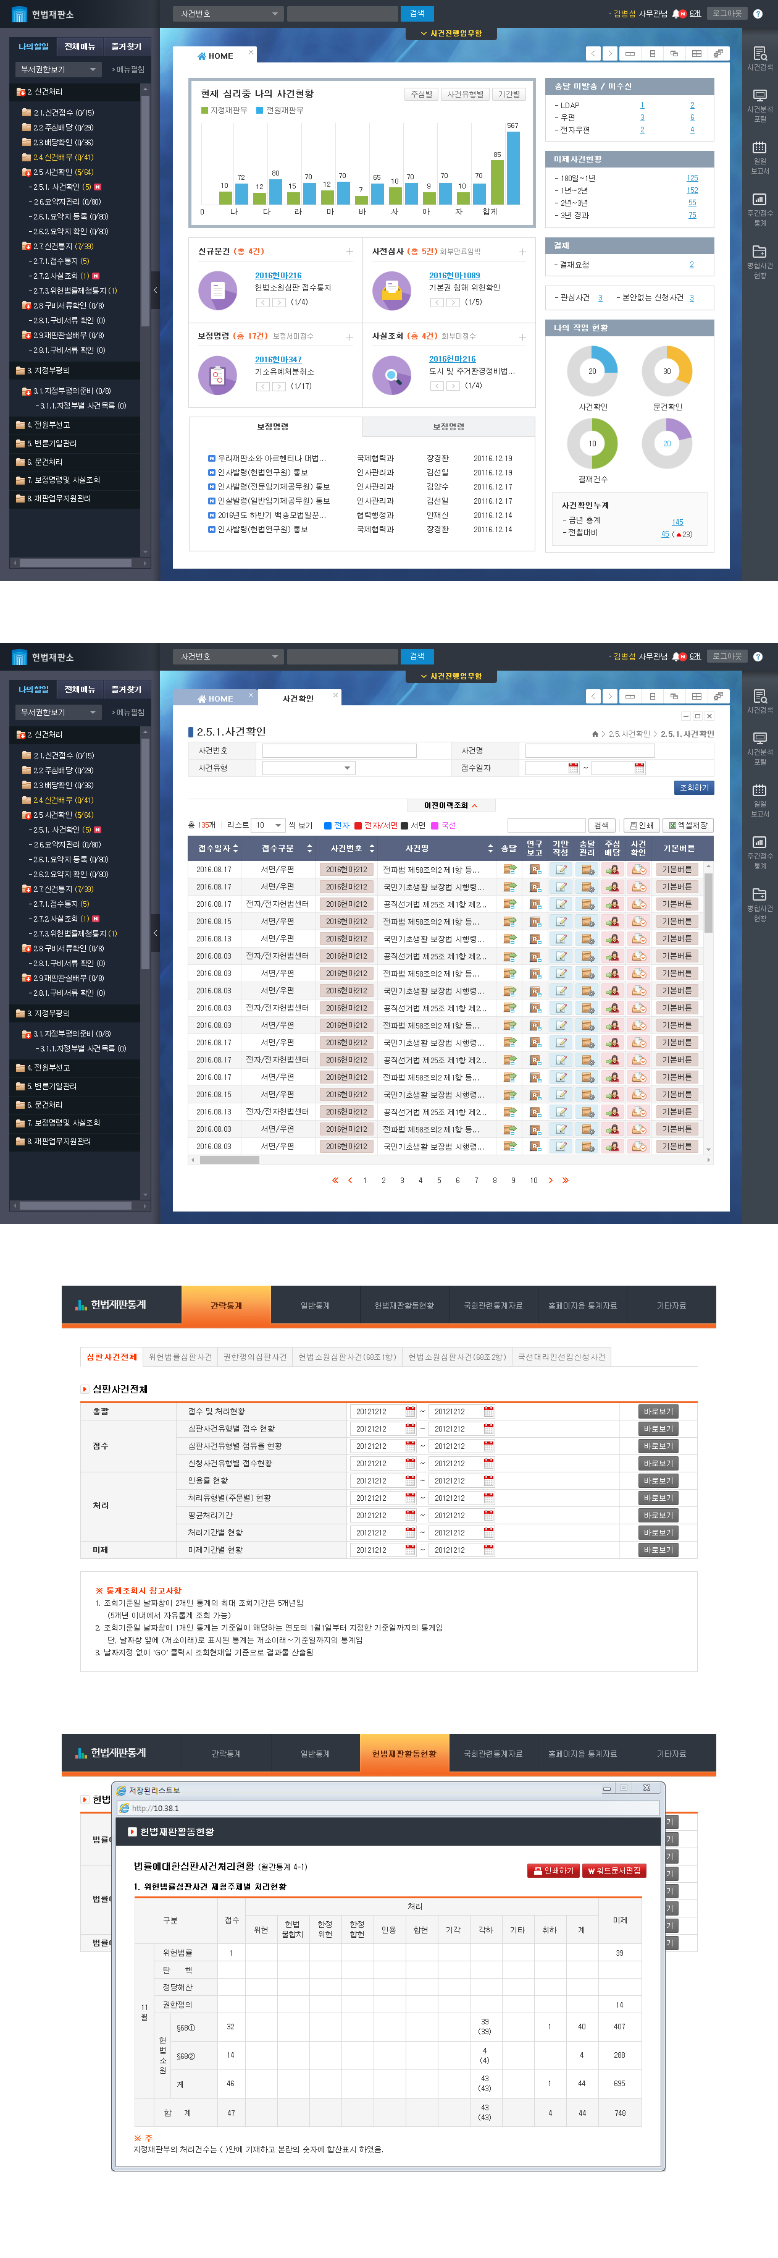Open 일반통계 menu on the 간략통계 page
The height and width of the screenshot is (2258, 778).
pyautogui.click(x=315, y=1305)
